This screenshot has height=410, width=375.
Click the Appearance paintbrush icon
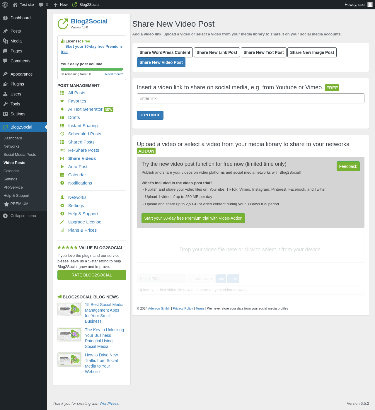point(5,74)
